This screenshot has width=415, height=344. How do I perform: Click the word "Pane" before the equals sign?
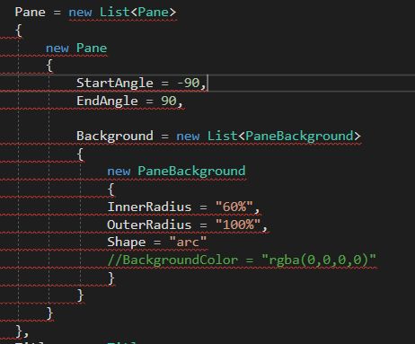[31, 13]
